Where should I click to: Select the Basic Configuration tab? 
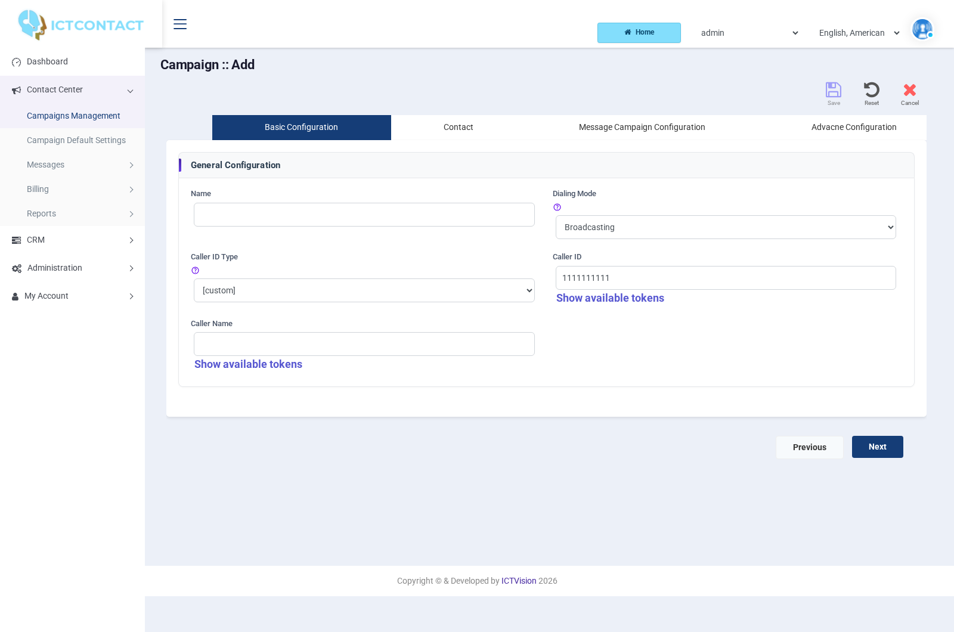pyautogui.click(x=302, y=128)
